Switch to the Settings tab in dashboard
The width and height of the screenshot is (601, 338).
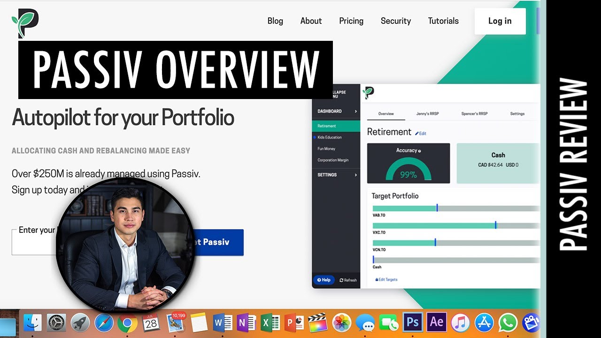point(517,114)
